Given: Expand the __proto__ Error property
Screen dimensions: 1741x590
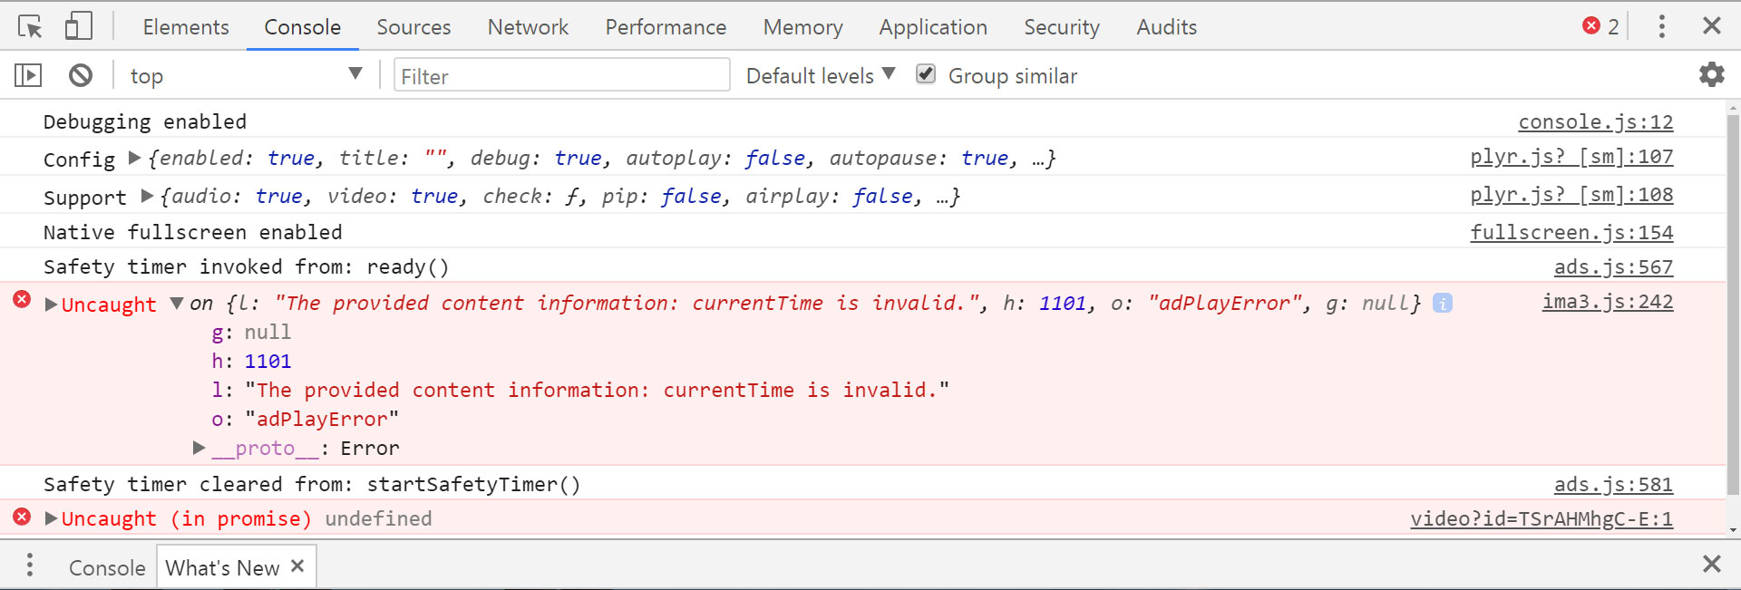Looking at the screenshot, I should [199, 447].
